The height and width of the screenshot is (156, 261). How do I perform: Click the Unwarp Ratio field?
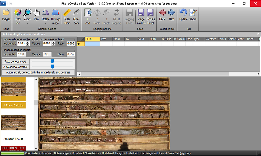pos(70,44)
